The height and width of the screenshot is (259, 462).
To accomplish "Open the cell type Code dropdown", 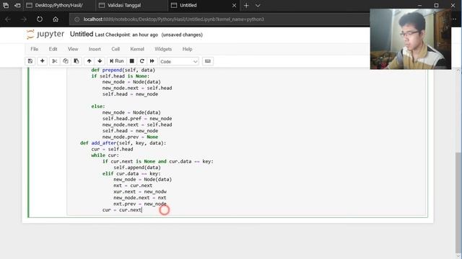I will [179, 61].
